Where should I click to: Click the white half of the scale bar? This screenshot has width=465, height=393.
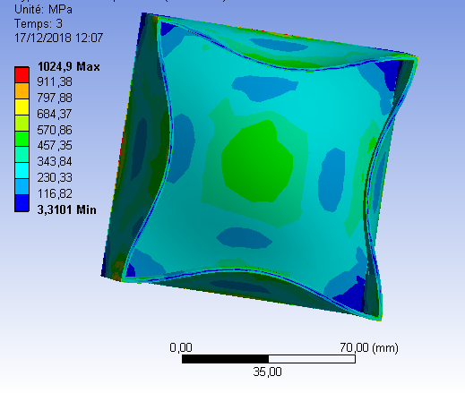tap(312, 359)
